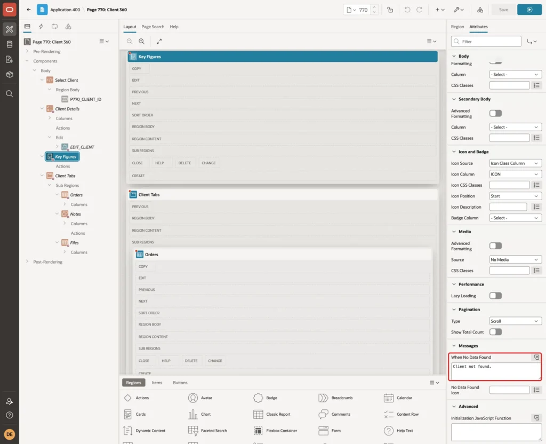Open the Icon Position dropdown

click(516, 196)
